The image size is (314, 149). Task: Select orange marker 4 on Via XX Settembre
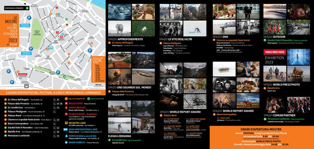(69, 54)
